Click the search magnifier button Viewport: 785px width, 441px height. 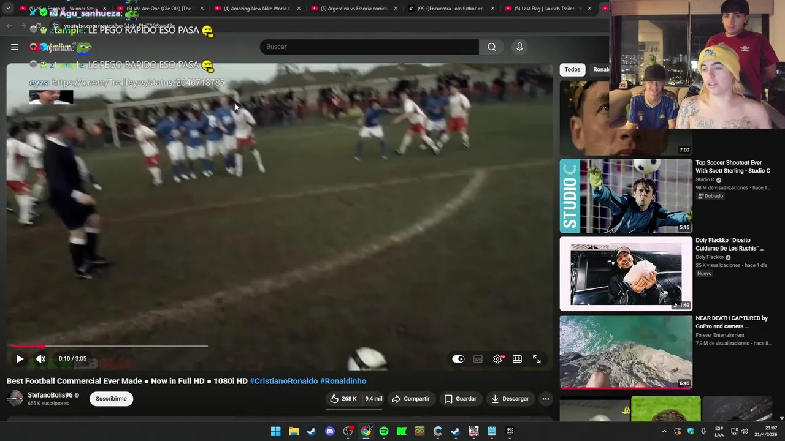492,47
